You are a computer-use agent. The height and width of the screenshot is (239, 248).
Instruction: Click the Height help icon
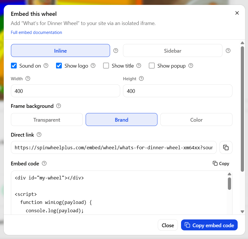(x=141, y=79)
